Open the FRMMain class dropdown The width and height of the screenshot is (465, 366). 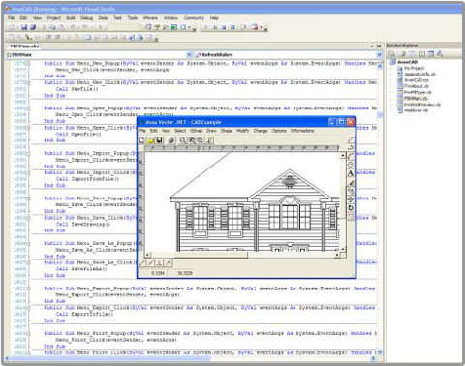pos(189,55)
